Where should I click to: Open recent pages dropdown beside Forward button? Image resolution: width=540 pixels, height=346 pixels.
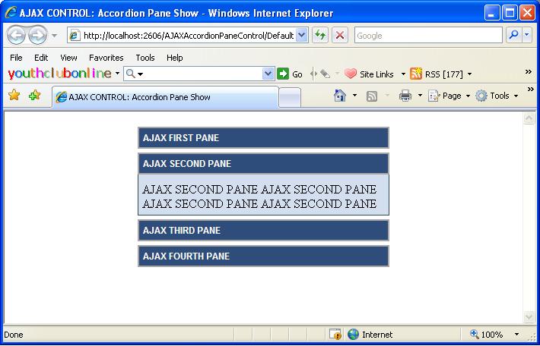point(55,36)
